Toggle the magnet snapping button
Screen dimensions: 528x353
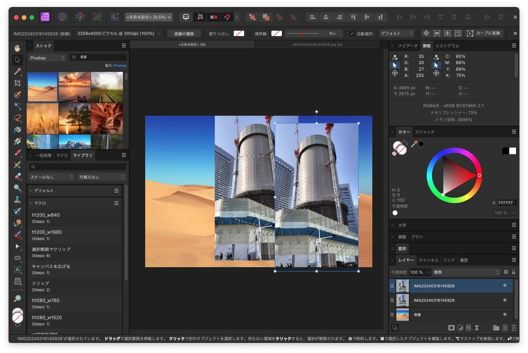[227, 17]
